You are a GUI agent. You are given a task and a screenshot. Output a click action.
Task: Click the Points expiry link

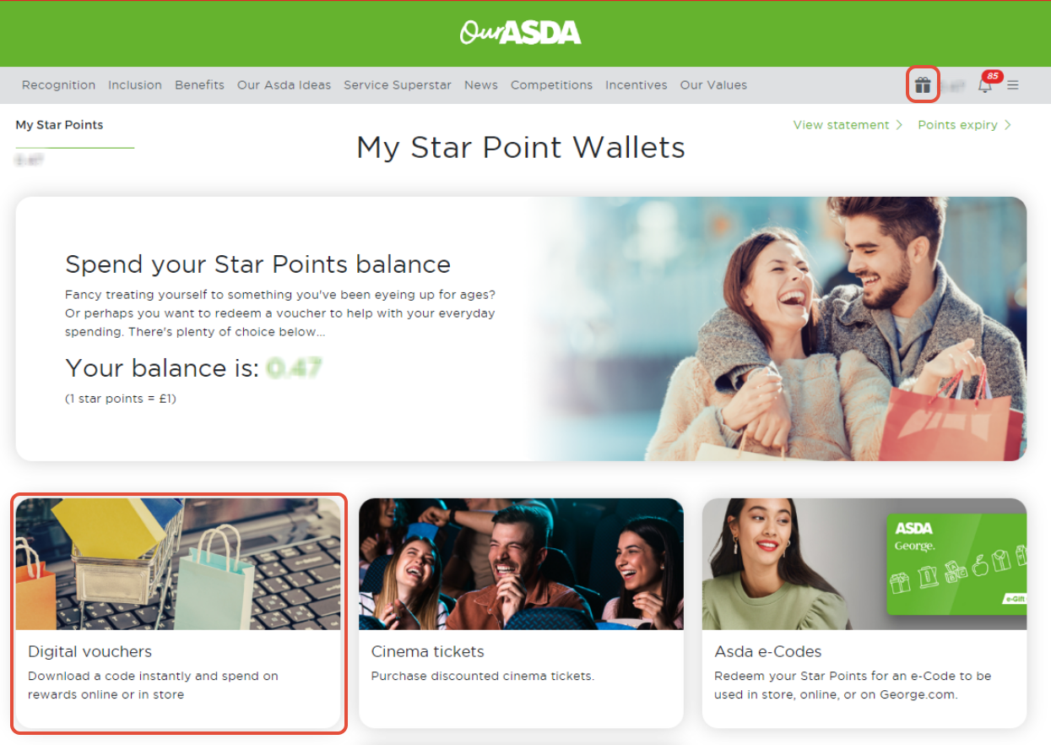click(x=957, y=125)
